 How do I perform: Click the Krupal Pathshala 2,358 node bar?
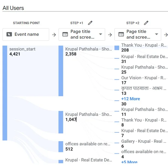click(x=61, y=71)
